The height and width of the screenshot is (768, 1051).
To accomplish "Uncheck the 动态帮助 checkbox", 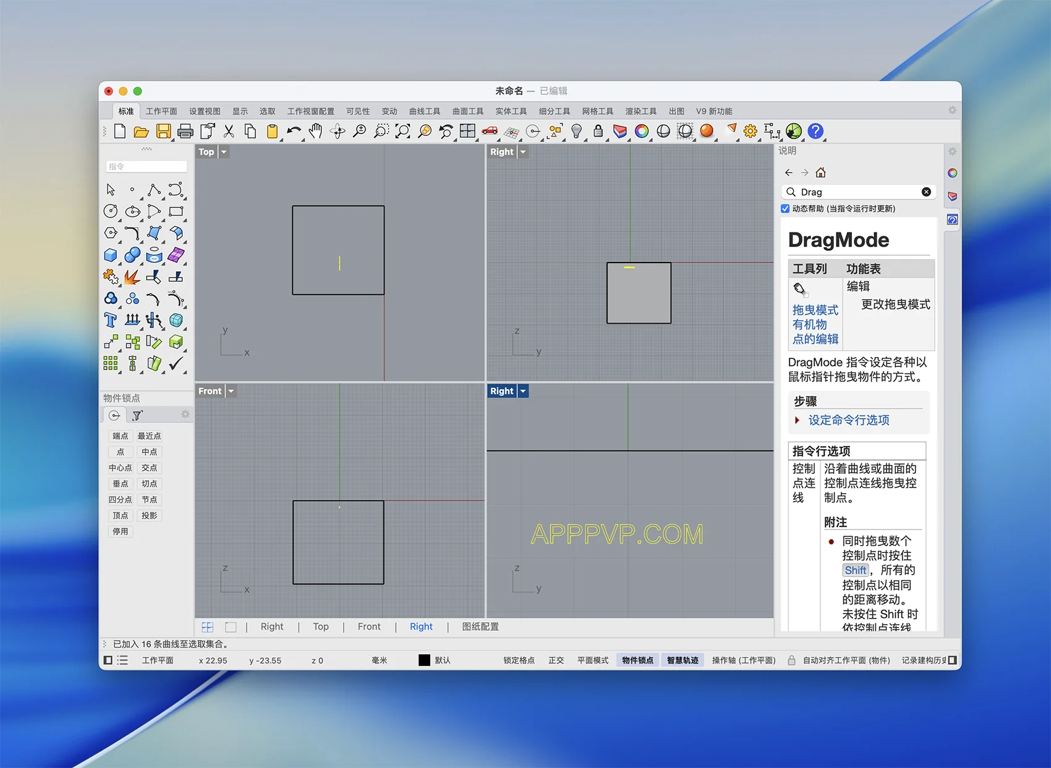I will pos(785,209).
